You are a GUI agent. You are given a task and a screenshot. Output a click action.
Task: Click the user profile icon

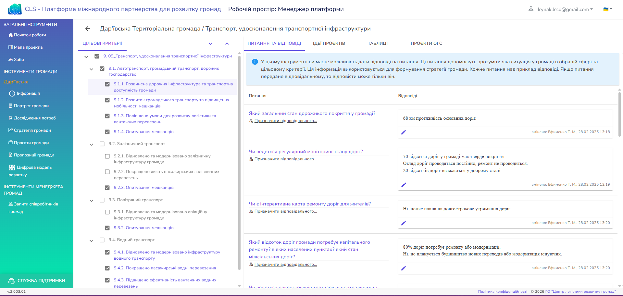pos(531,9)
